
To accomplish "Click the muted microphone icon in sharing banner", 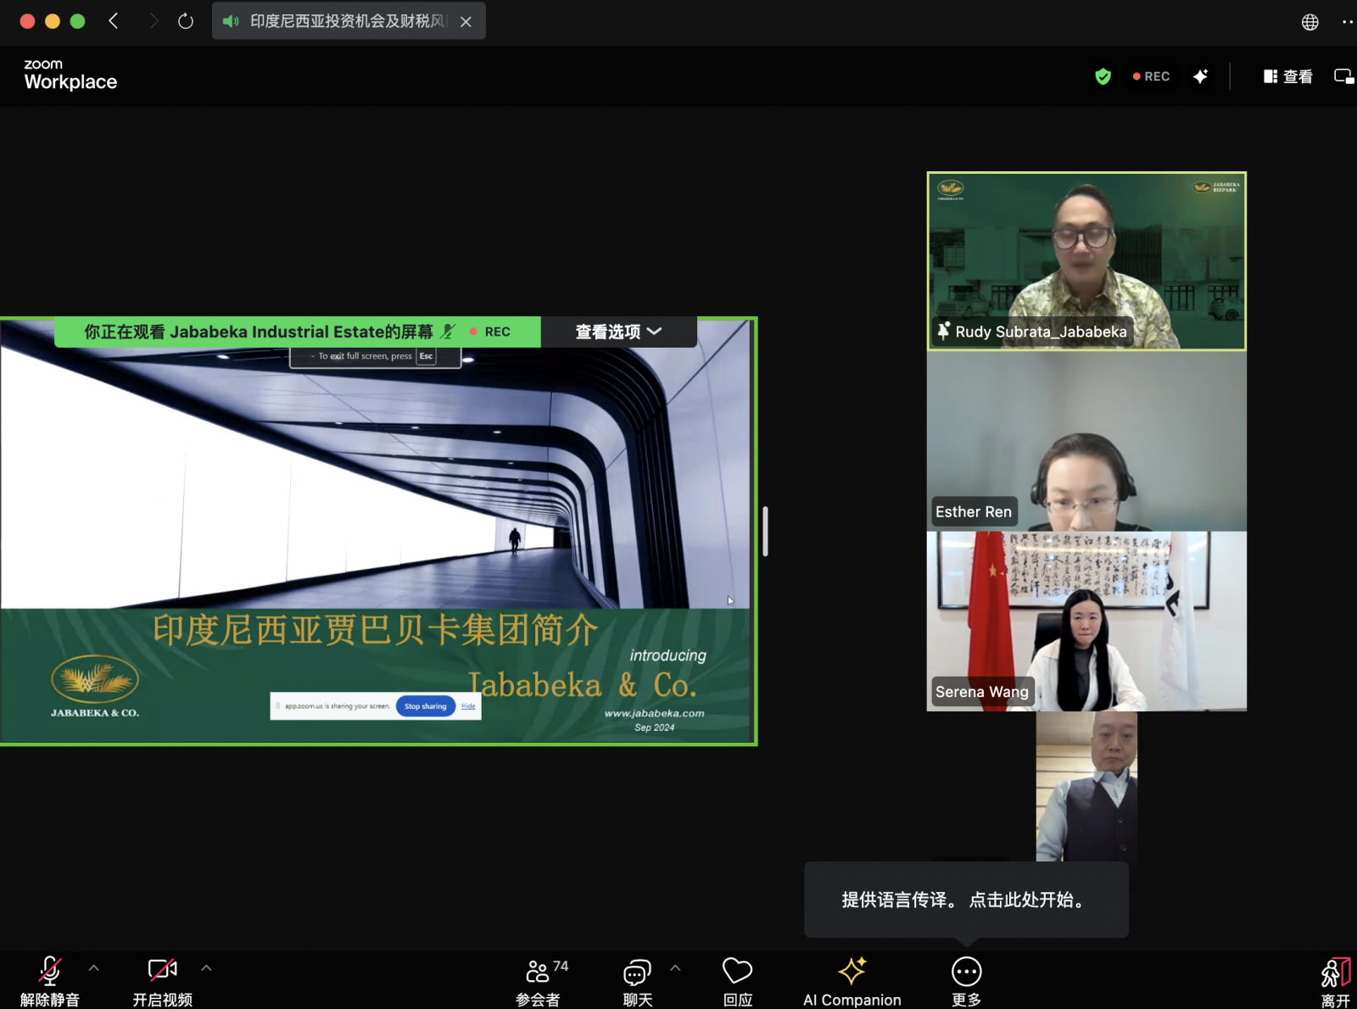I will pyautogui.click(x=449, y=332).
